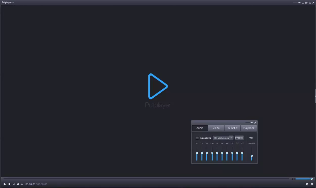Screen dimensions: 316x188
Task: Click the restore window icon in the title bar
Action: click(x=306, y=3)
